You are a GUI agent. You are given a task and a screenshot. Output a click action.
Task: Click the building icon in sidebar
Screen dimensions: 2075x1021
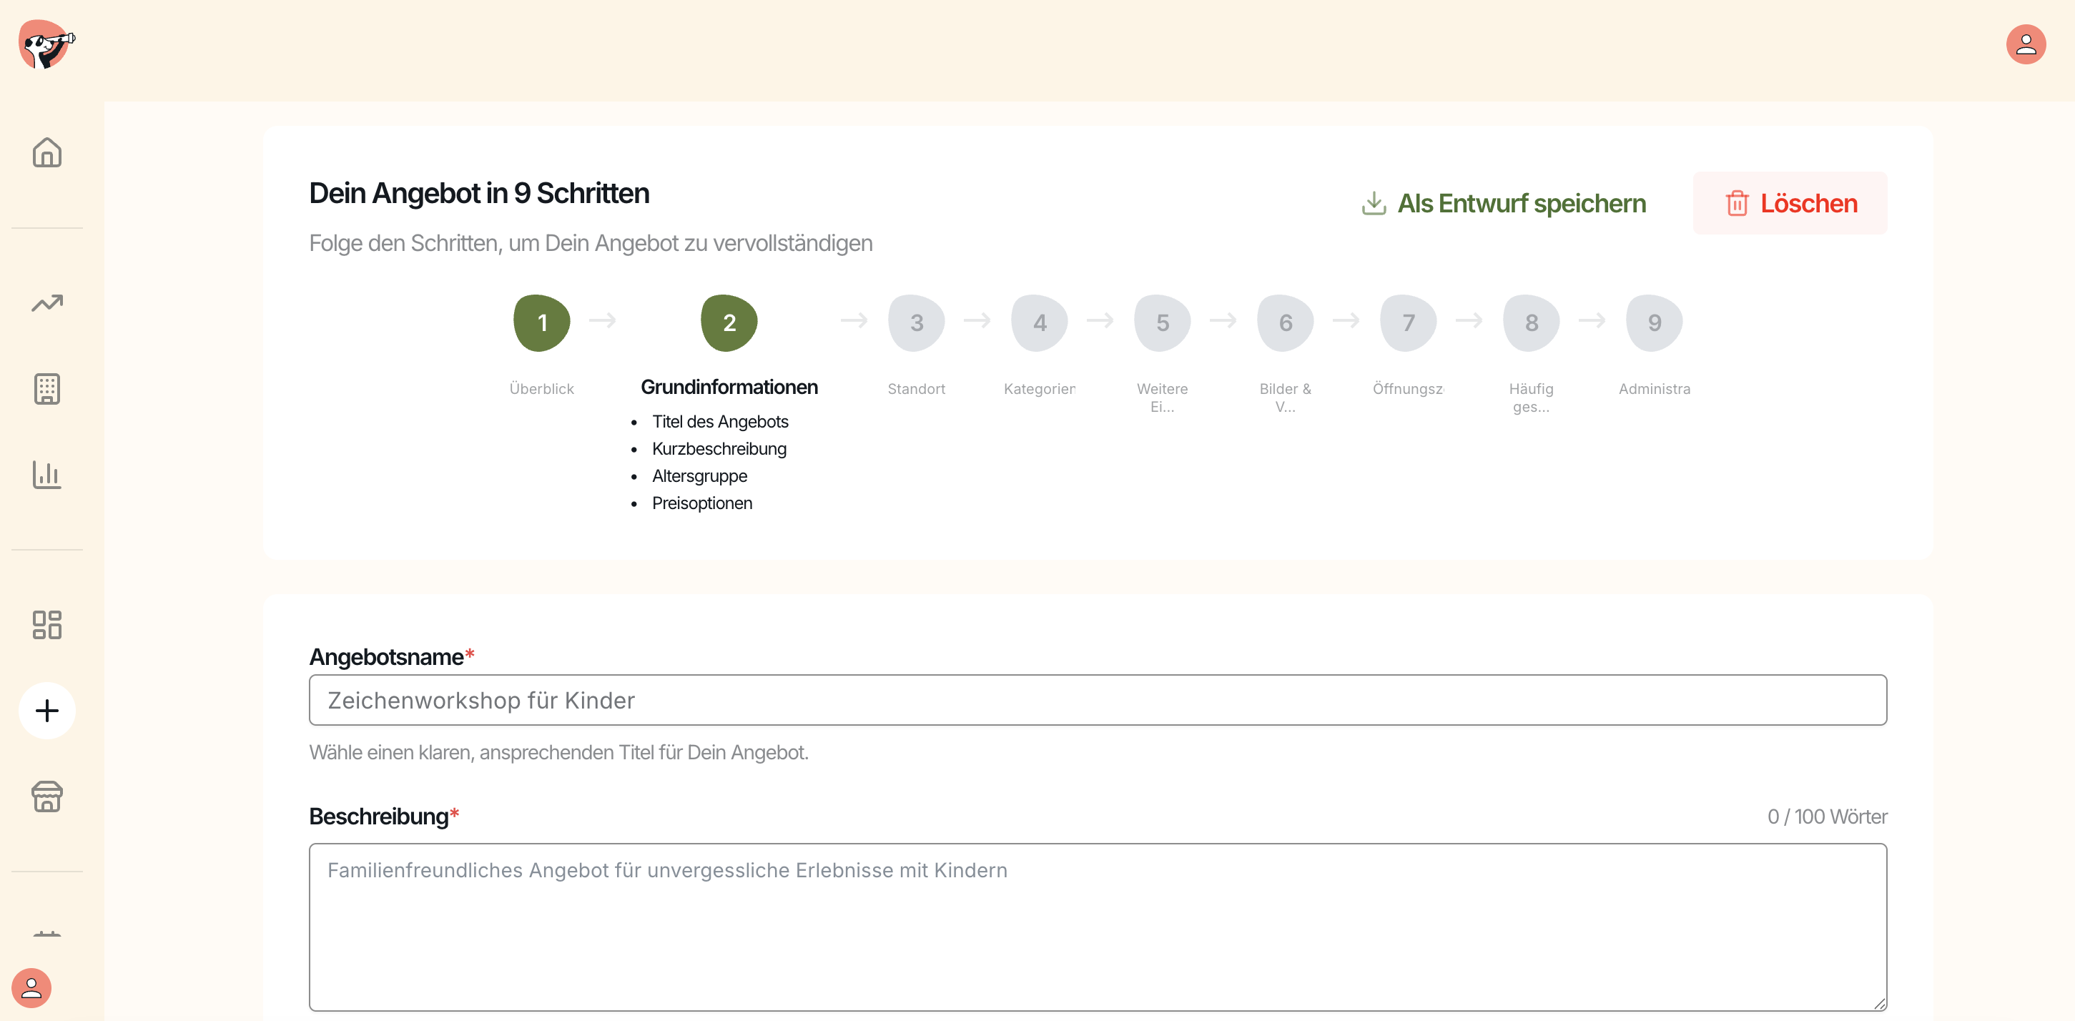click(x=46, y=389)
